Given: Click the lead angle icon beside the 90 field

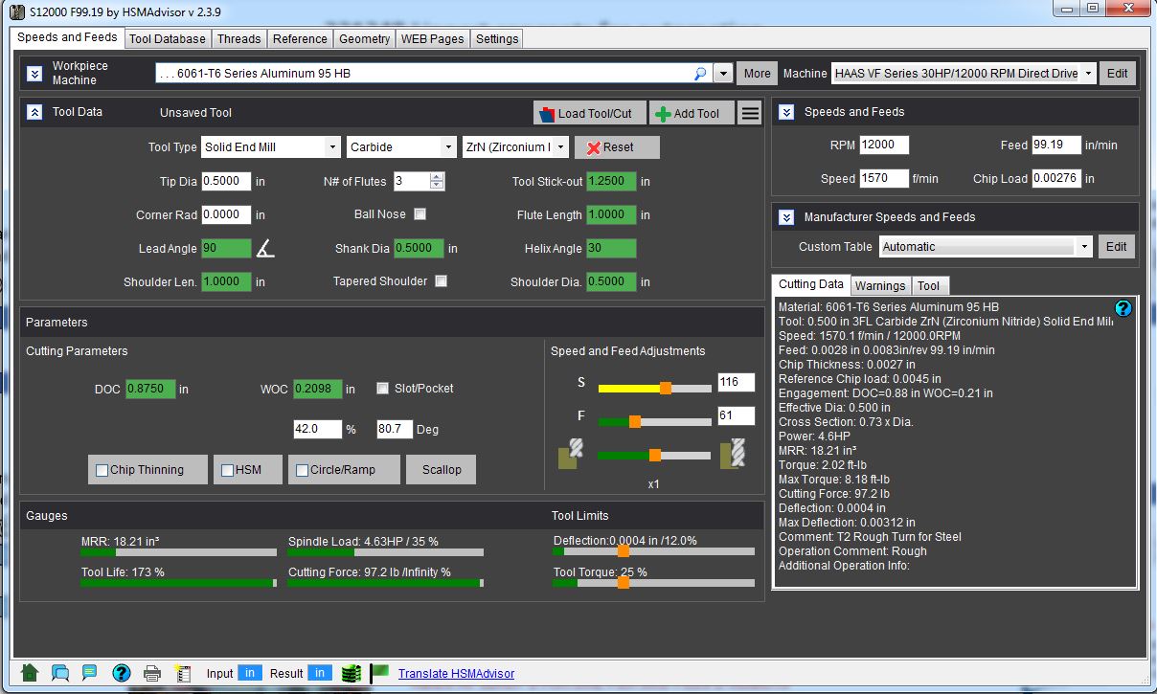Looking at the screenshot, I should pyautogui.click(x=265, y=249).
